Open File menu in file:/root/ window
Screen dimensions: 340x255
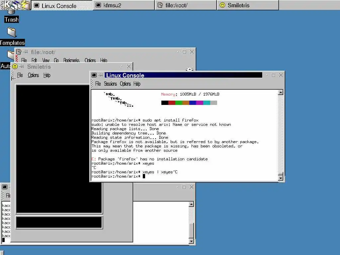click(x=24, y=60)
